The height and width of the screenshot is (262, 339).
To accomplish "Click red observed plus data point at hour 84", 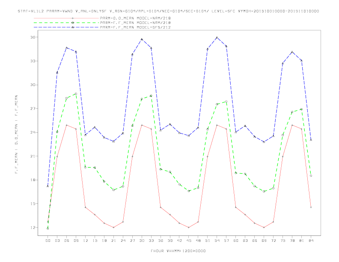I will pyautogui.click(x=311, y=207).
